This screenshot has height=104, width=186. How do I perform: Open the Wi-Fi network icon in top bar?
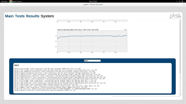click(x=177, y=1)
